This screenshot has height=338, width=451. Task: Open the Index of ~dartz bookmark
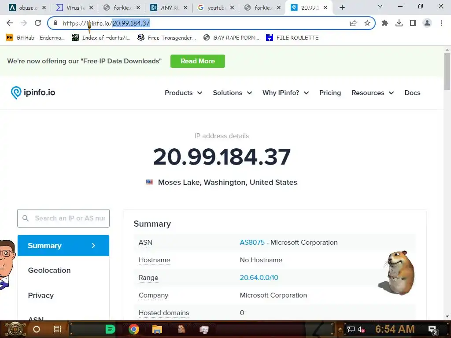(101, 38)
